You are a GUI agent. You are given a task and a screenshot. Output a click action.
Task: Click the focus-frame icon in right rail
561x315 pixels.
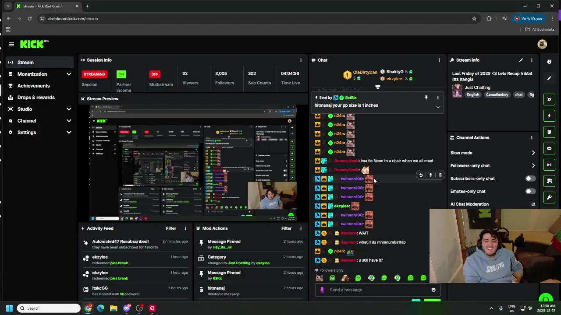549,99
